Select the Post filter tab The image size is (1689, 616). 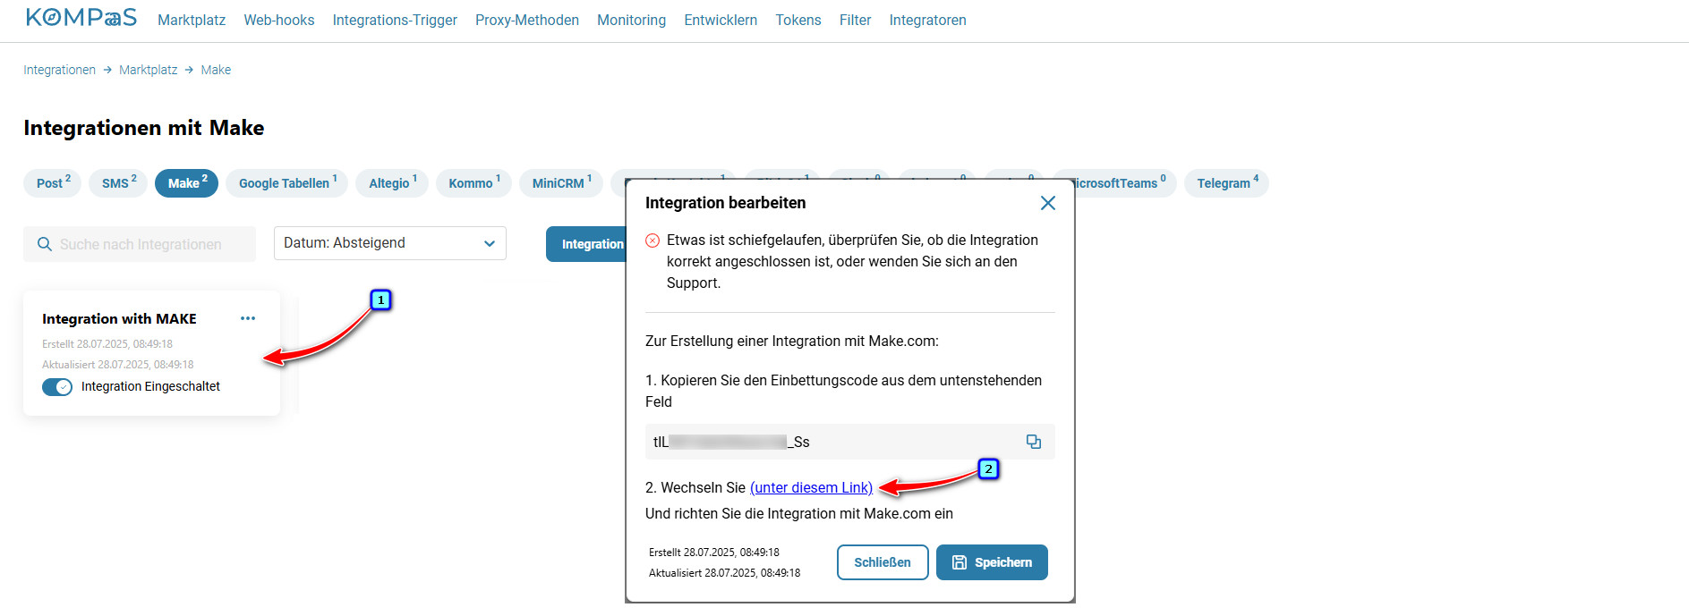pos(53,183)
